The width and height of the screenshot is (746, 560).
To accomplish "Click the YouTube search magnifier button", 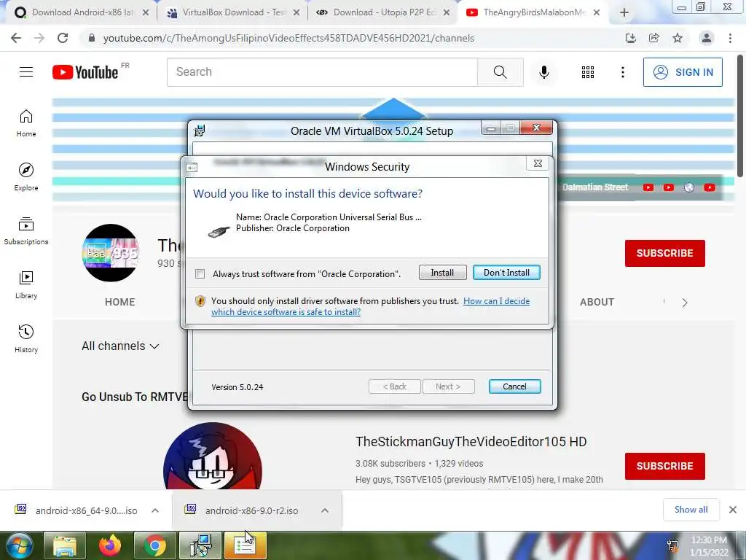I will (x=500, y=72).
